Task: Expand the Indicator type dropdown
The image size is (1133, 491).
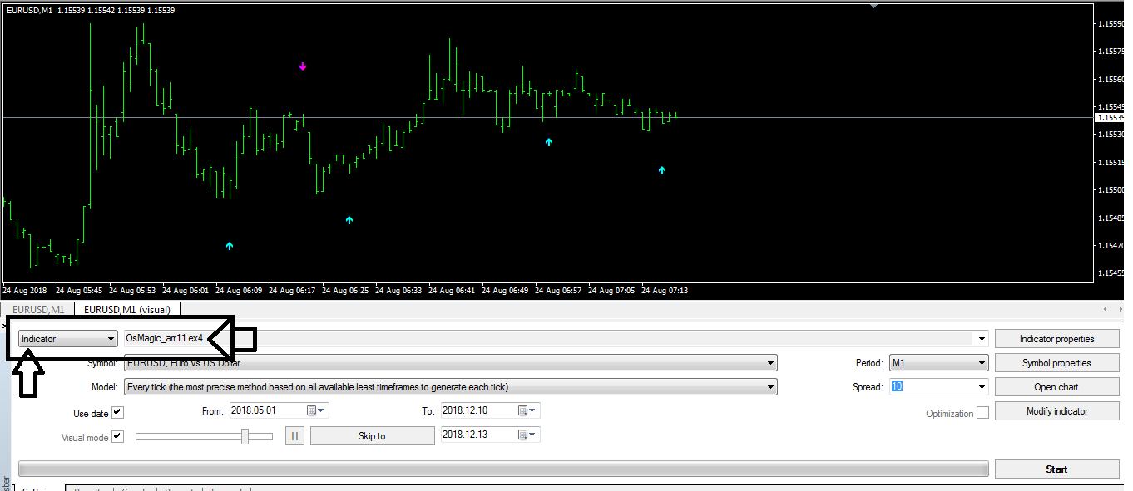Action: point(111,339)
